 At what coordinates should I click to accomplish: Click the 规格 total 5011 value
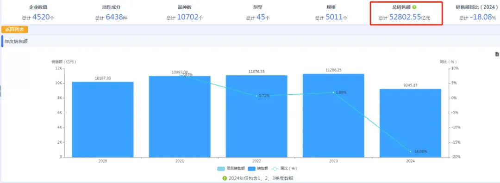(334, 17)
